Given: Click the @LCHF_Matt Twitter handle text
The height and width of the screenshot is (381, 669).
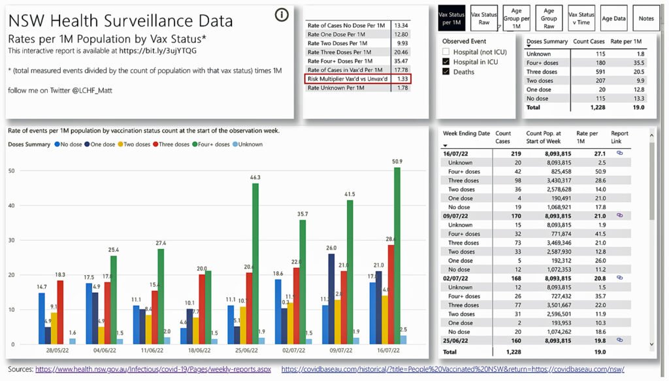Looking at the screenshot, I should click(93, 90).
